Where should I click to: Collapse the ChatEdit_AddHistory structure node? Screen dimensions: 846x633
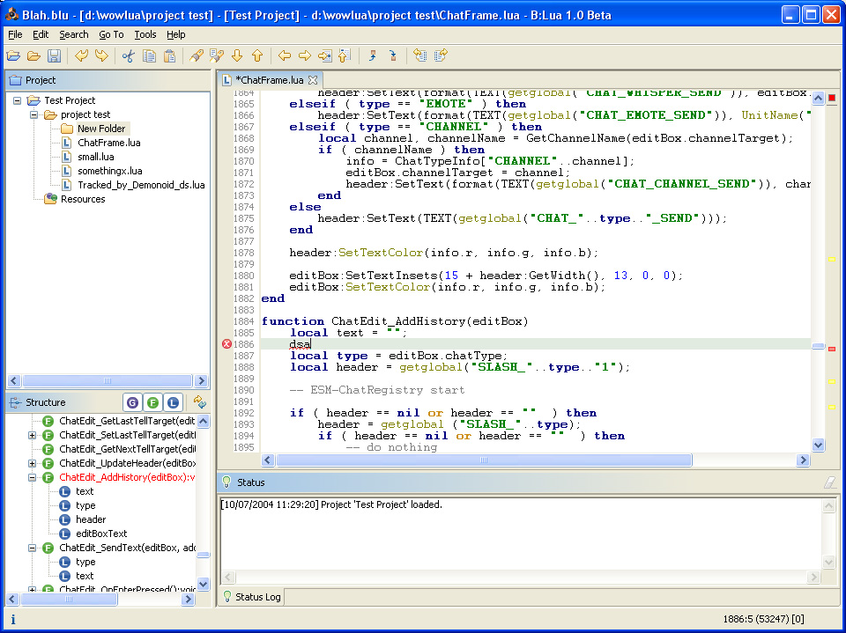pos(33,477)
